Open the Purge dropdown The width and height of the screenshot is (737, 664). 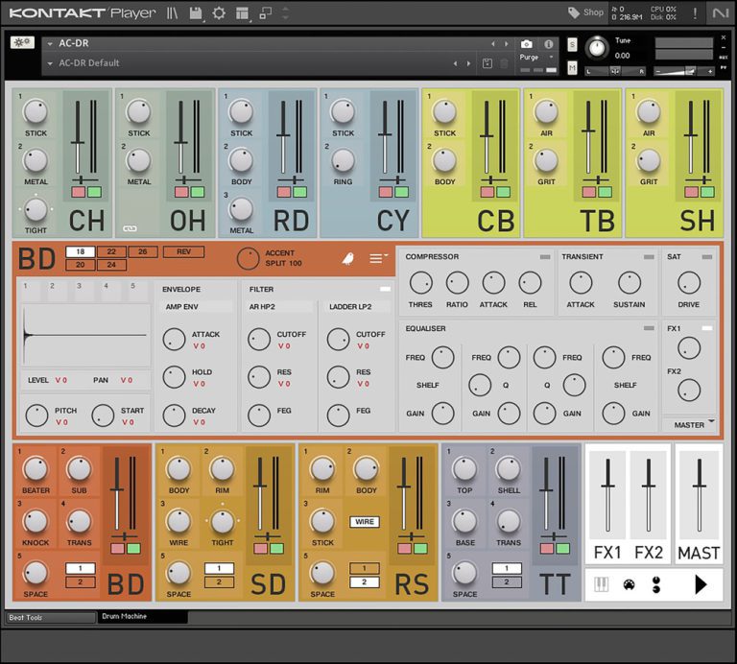(x=535, y=58)
